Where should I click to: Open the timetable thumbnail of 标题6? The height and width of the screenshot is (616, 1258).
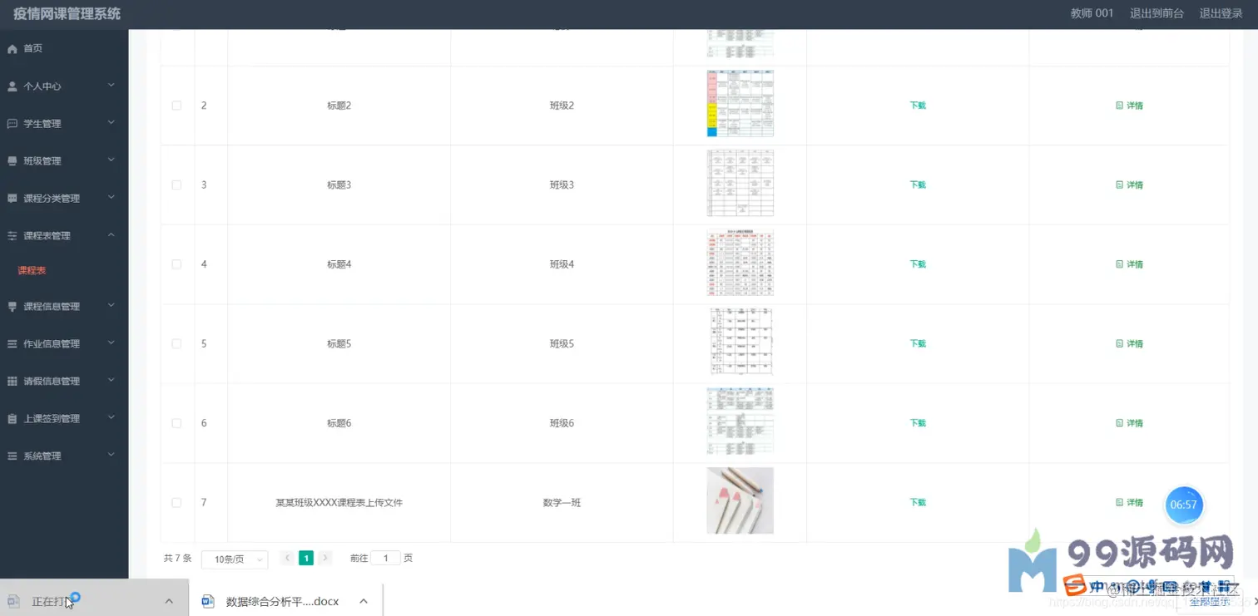740,421
